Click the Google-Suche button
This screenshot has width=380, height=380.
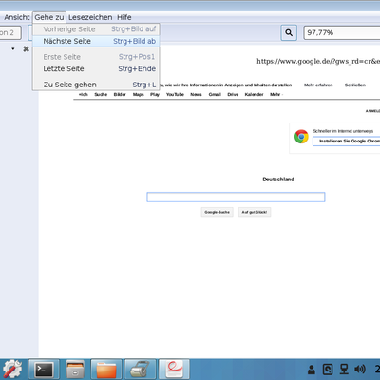click(x=217, y=212)
